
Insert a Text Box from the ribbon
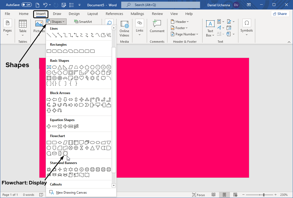pos(210,28)
